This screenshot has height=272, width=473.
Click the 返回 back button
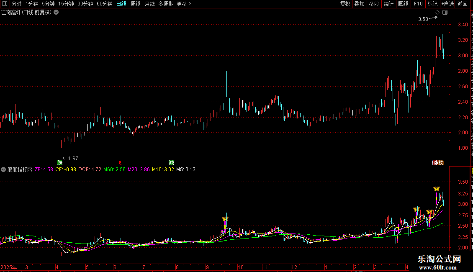pos(462,4)
